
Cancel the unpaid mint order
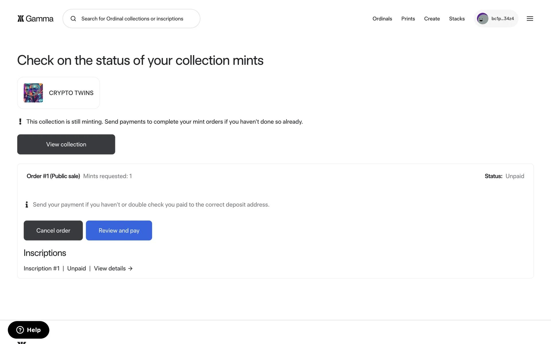53,230
